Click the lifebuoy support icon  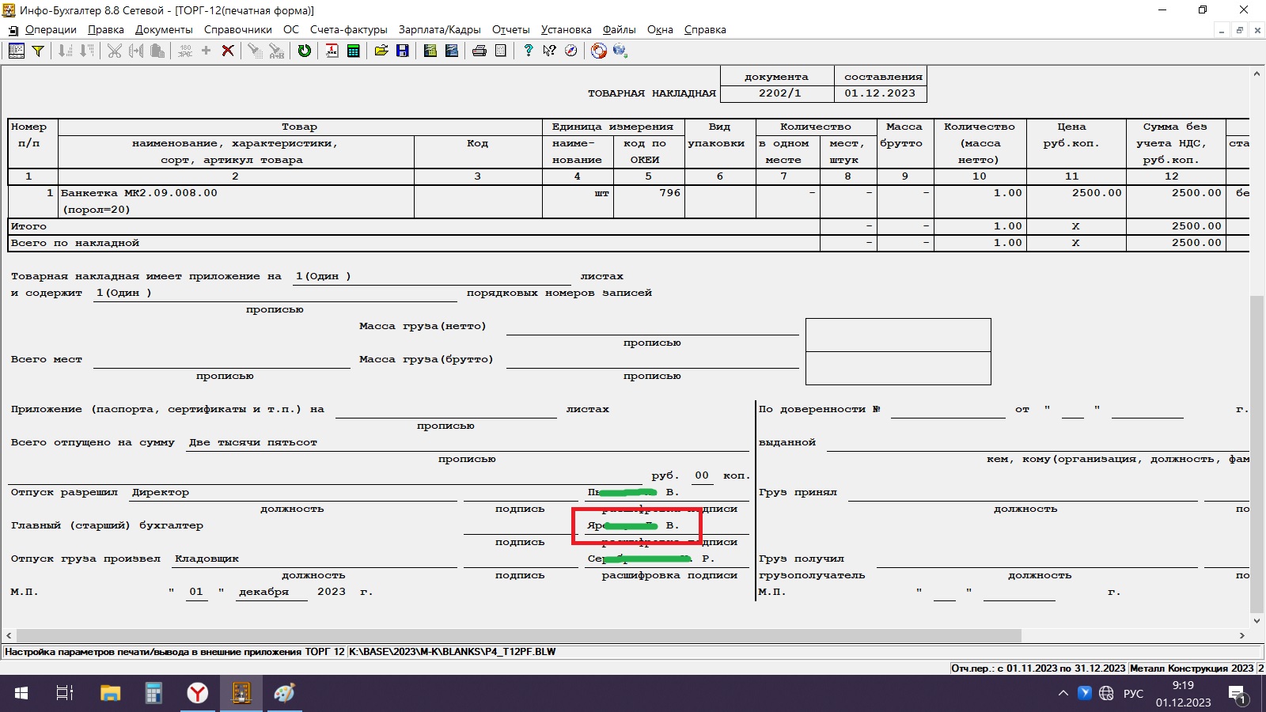(599, 51)
